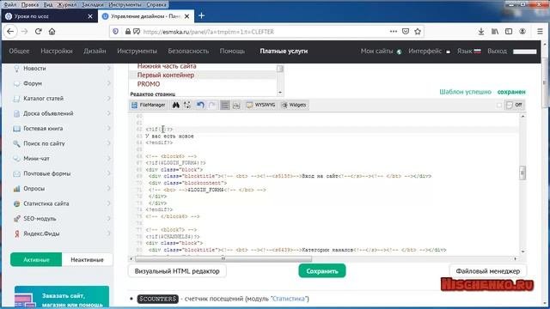Click the browser forward arrow
550x309 pixels.
pyautogui.click(x=24, y=32)
